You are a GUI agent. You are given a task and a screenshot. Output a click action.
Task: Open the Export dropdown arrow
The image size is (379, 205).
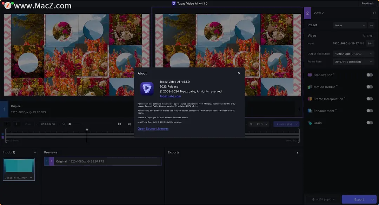click(373, 199)
